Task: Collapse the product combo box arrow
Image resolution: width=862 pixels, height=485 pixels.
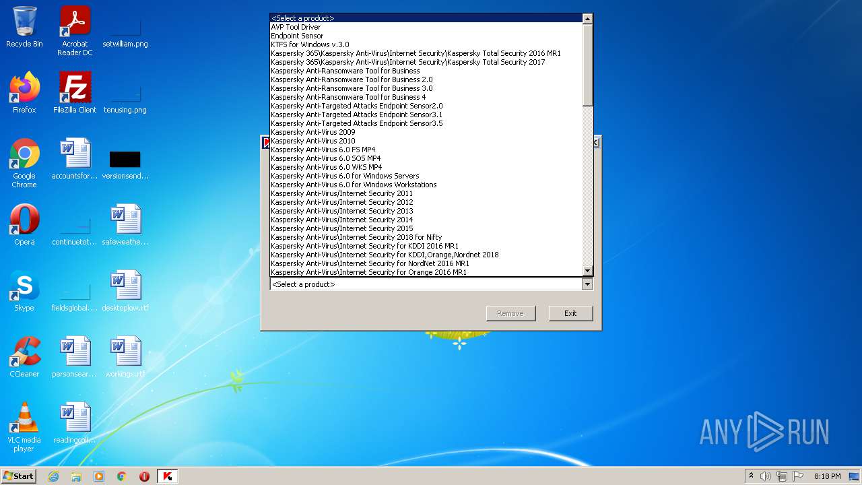Action: [587, 284]
